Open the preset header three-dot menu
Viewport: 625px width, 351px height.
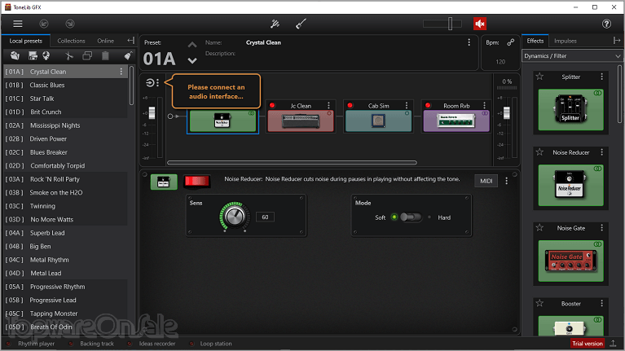[x=469, y=42]
